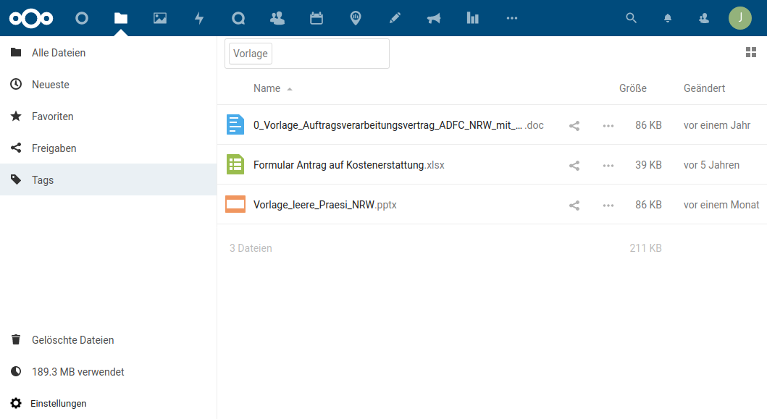Open the user avatar menu
Screen dimensions: 767x419
pos(739,18)
